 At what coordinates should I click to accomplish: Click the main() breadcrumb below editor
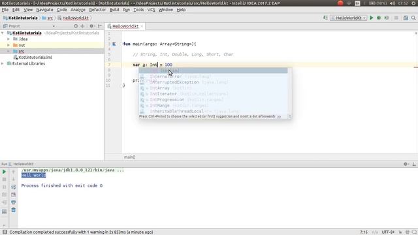coord(129,157)
